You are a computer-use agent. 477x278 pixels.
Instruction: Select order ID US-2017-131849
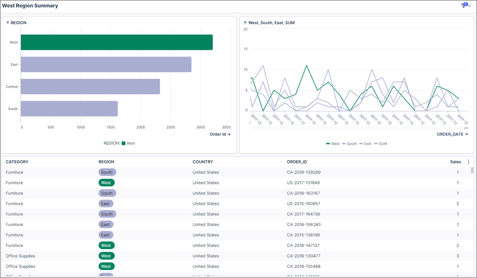click(303, 183)
